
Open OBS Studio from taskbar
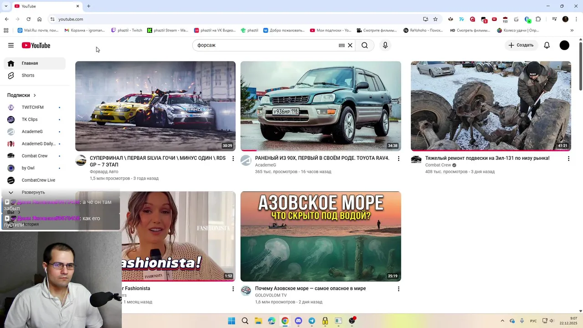click(x=352, y=321)
